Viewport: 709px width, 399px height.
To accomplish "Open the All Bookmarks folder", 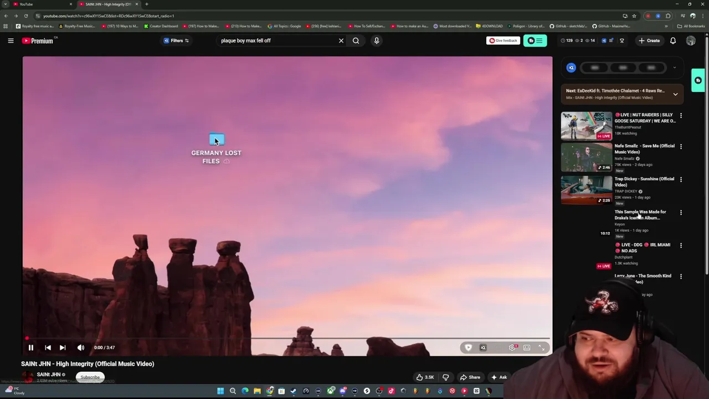I will 691,26.
